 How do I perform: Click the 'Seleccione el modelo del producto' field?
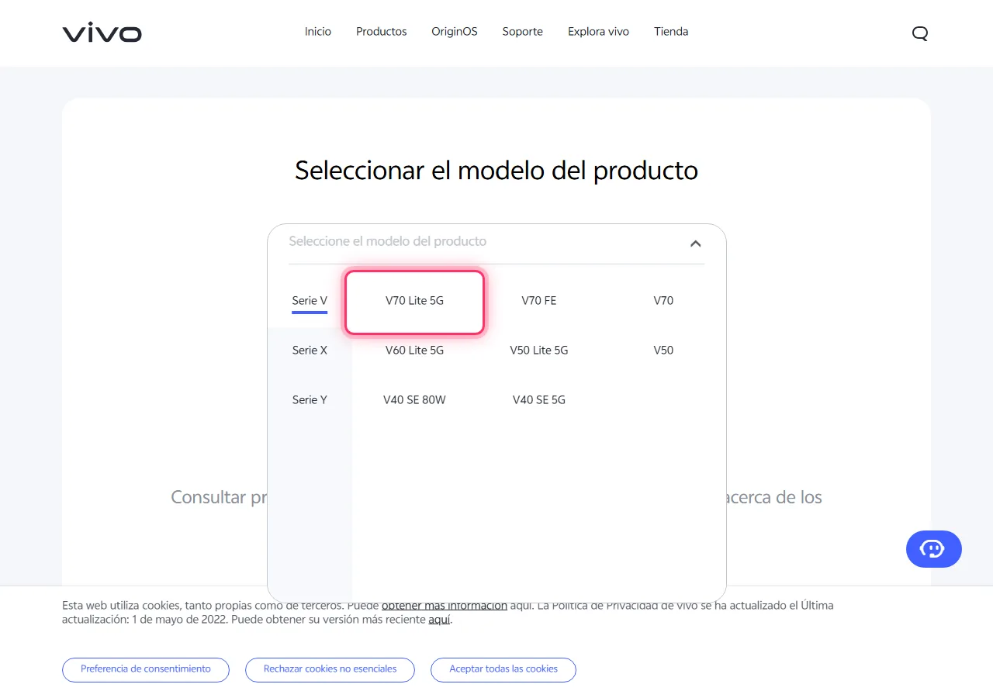pos(496,243)
